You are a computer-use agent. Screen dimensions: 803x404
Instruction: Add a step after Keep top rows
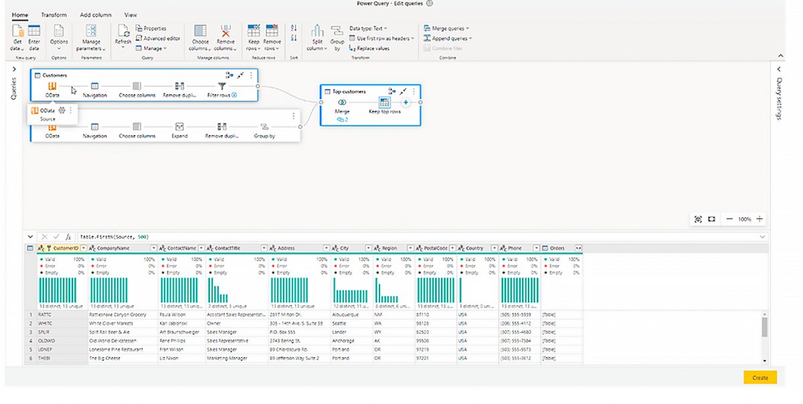click(x=406, y=102)
